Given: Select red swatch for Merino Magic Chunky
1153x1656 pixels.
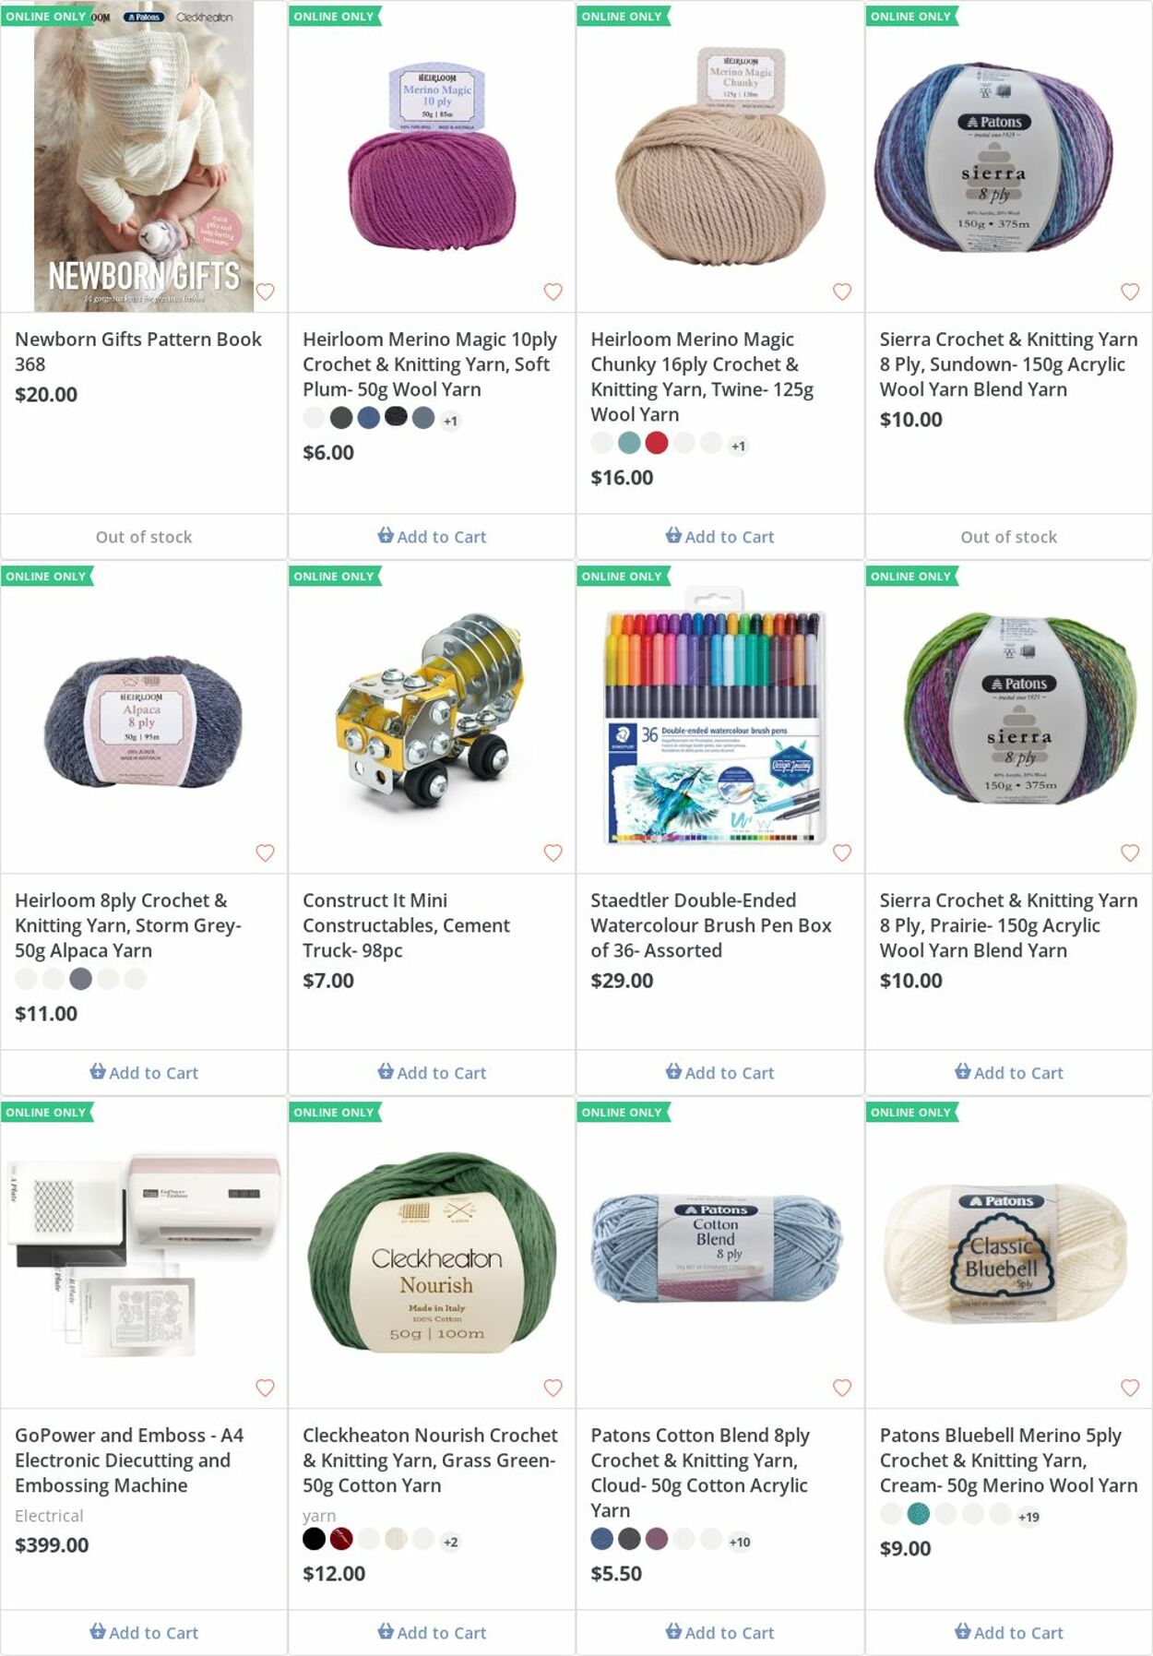Looking at the screenshot, I should click(x=656, y=443).
